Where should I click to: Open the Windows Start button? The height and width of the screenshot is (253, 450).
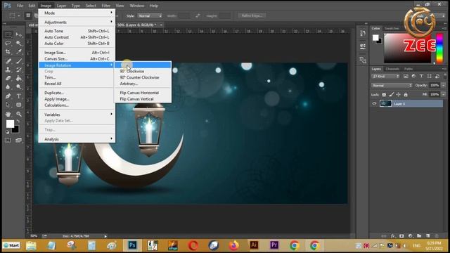tap(11, 245)
